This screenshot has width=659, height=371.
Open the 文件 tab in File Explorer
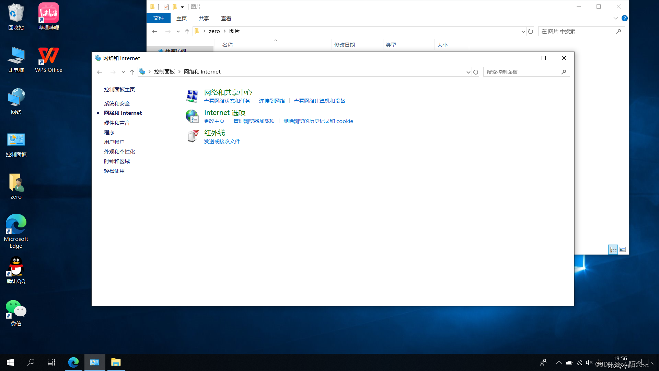pos(158,18)
